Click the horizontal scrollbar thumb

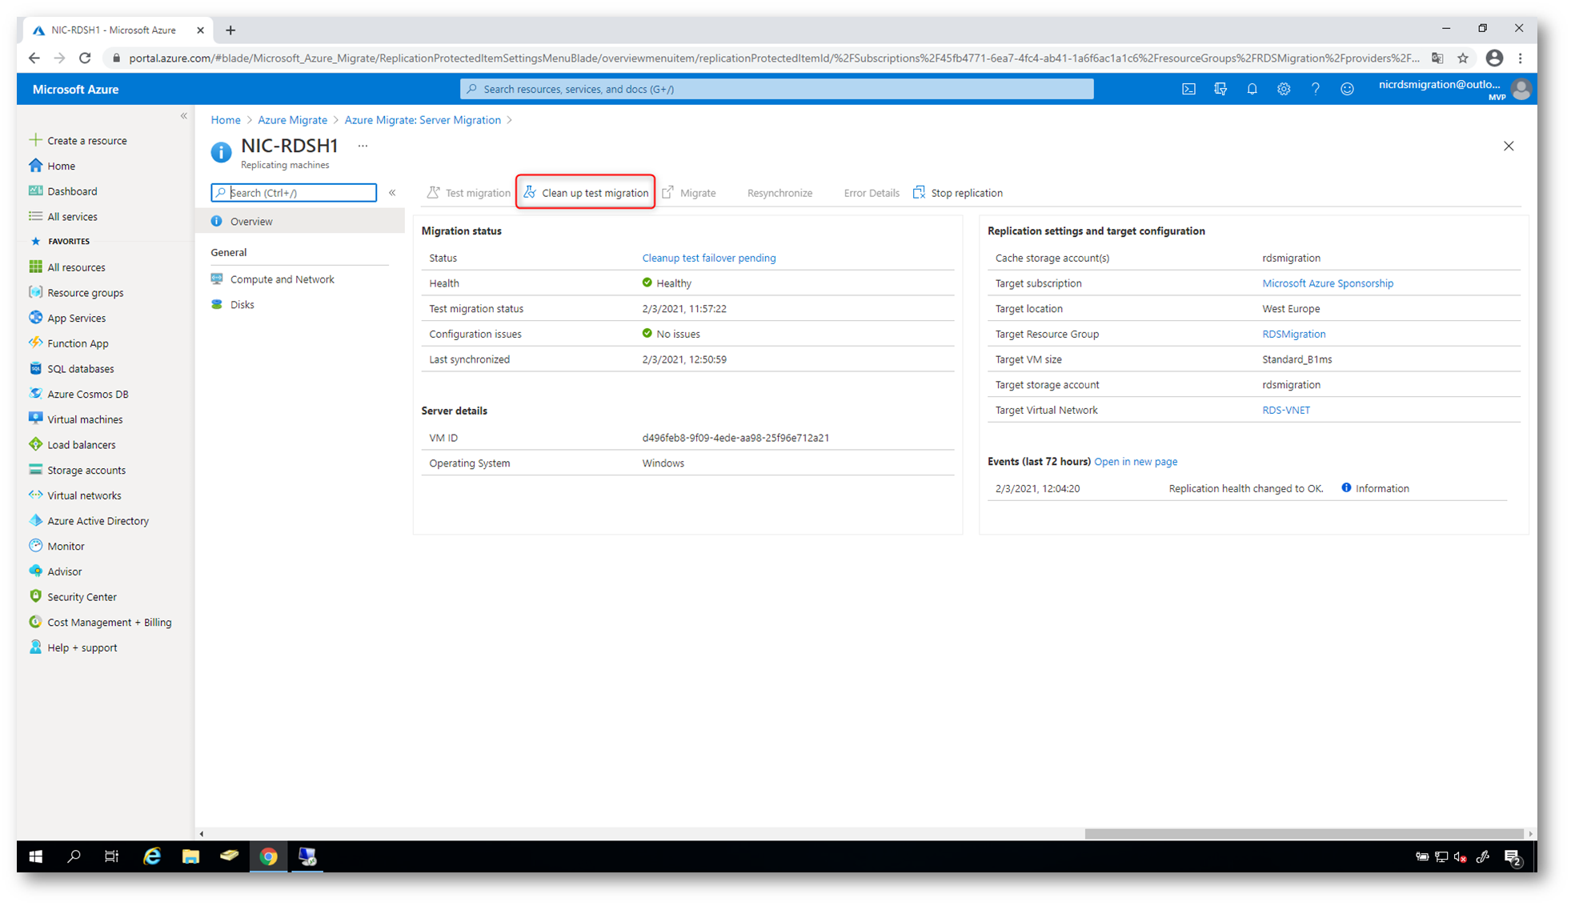1304,834
